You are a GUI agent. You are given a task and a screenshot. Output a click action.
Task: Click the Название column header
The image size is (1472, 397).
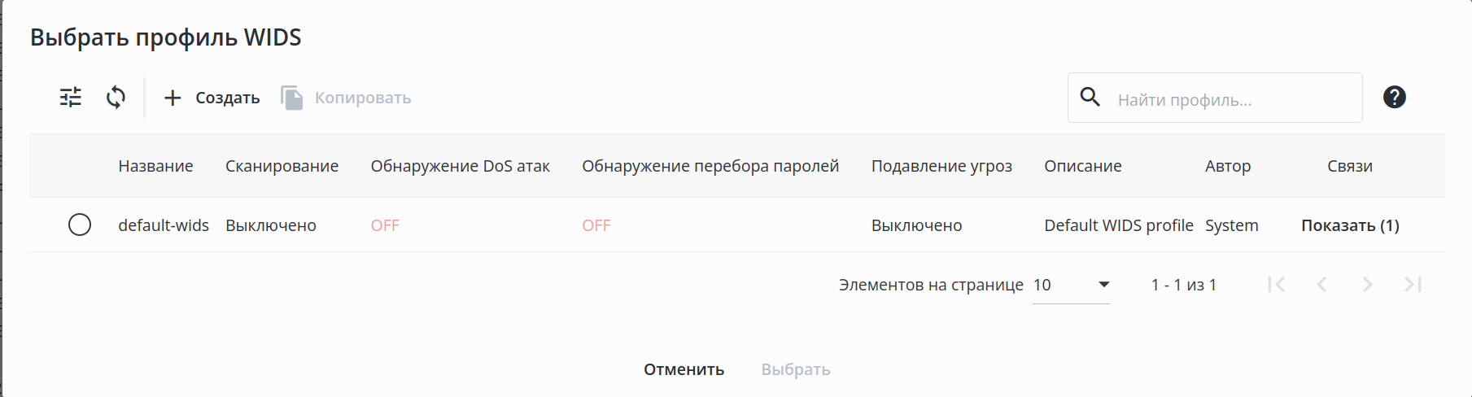[x=155, y=166]
